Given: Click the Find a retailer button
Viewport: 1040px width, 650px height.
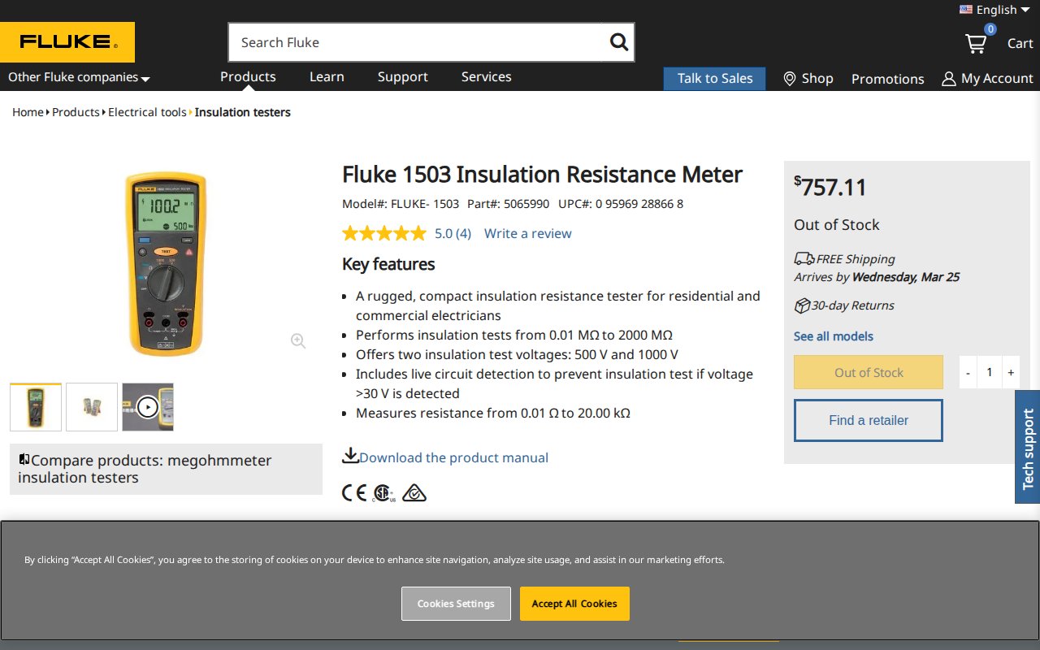Looking at the screenshot, I should point(868,420).
